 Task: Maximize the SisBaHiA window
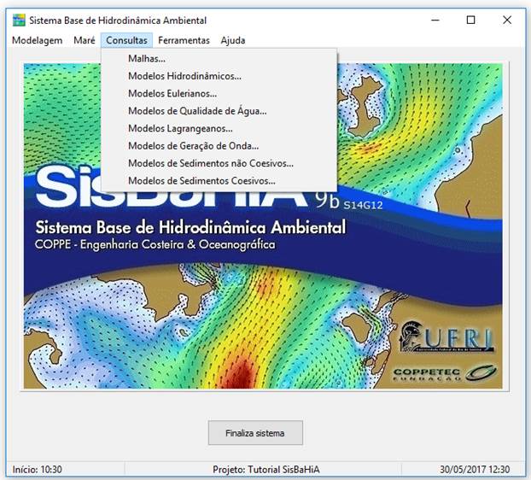point(470,20)
